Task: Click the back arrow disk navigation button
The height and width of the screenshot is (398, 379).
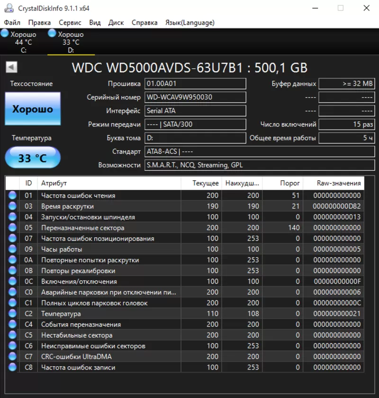Action: pyautogui.click(x=11, y=67)
